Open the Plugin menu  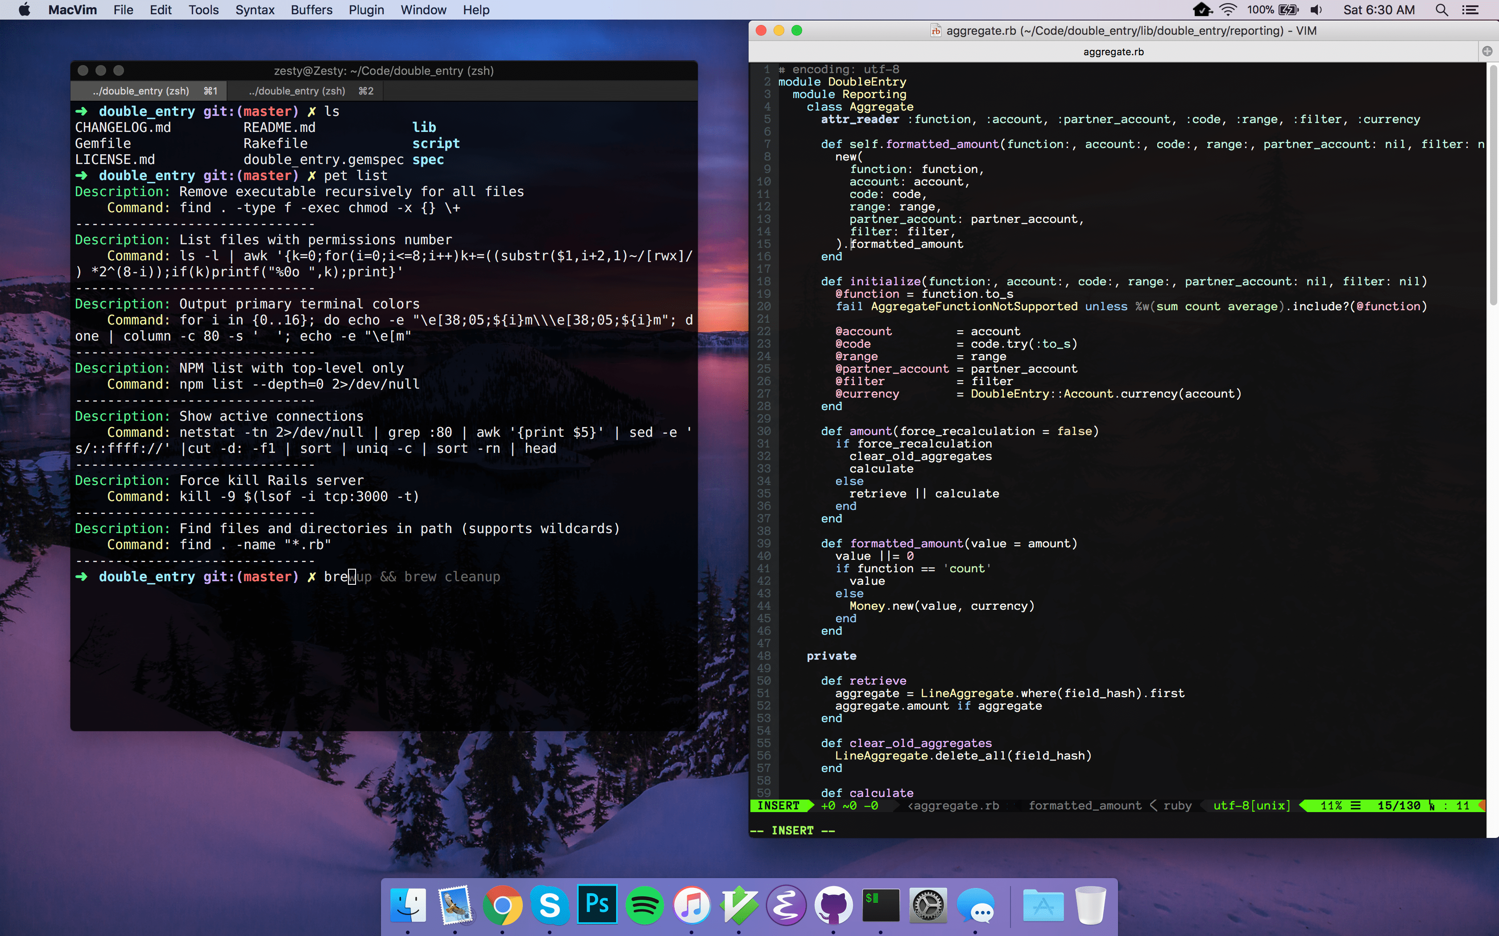pyautogui.click(x=366, y=10)
